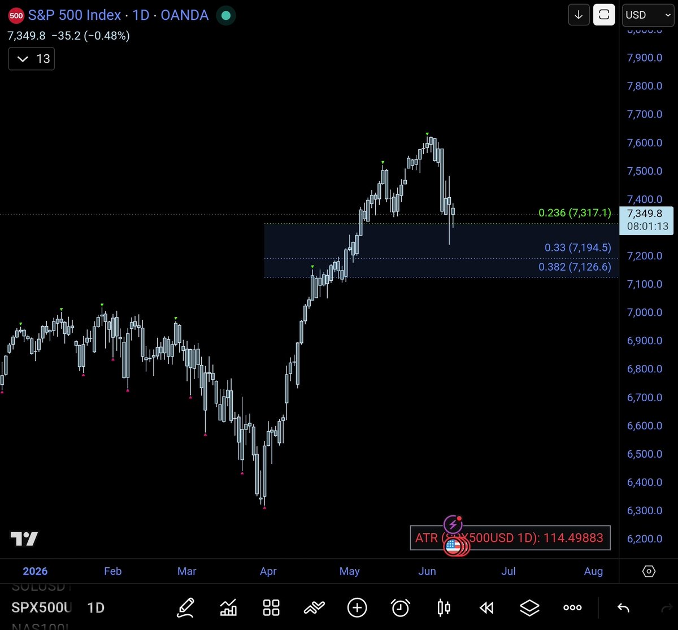This screenshot has width=678, height=630.
Task: Open the drawing tools pencil icon
Action: pyautogui.click(x=186, y=607)
